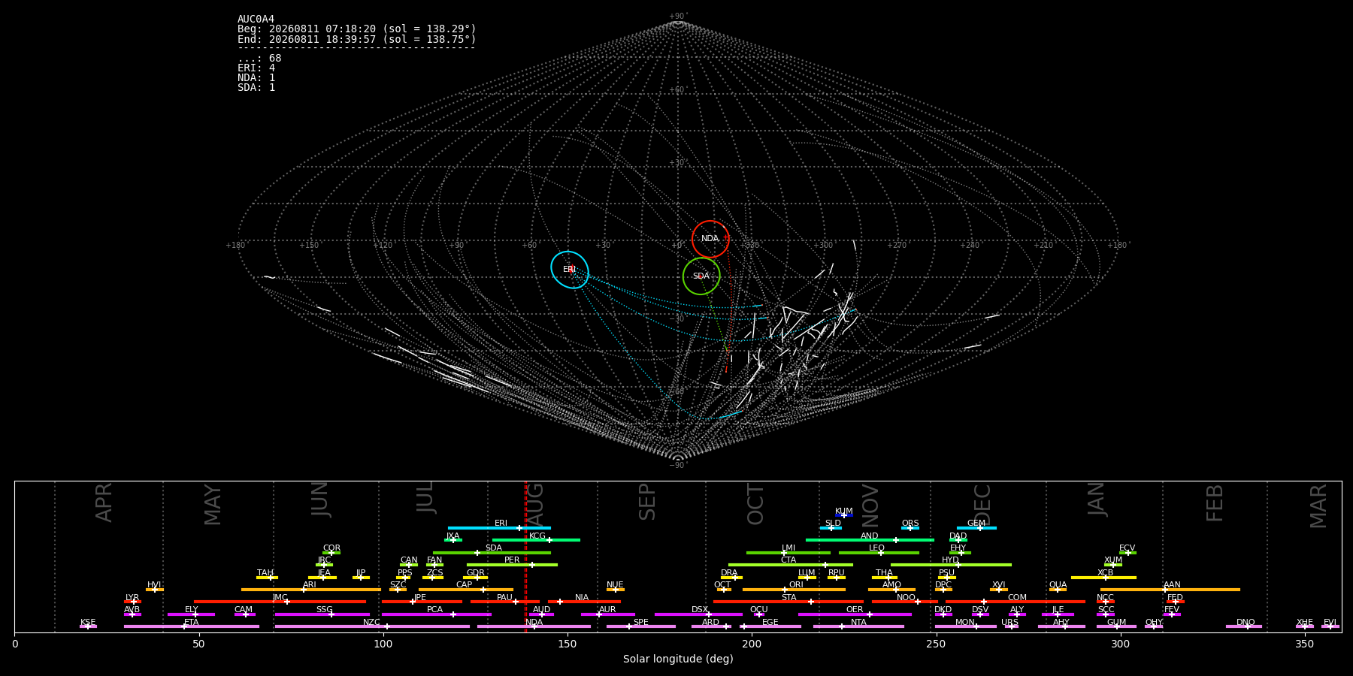
Task: Select the cyan ERI activity bar
Action: [x=499, y=528]
